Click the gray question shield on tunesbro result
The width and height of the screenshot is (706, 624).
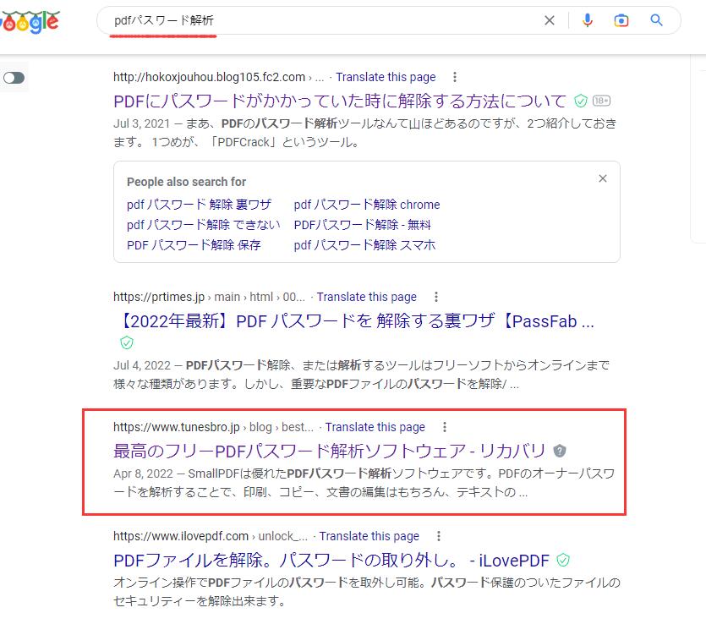click(560, 451)
